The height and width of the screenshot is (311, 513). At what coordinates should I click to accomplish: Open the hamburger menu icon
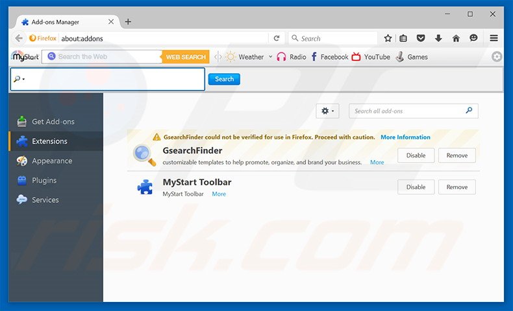click(x=494, y=38)
